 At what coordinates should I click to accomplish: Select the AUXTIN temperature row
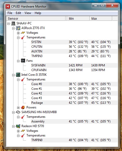point(74,51)
